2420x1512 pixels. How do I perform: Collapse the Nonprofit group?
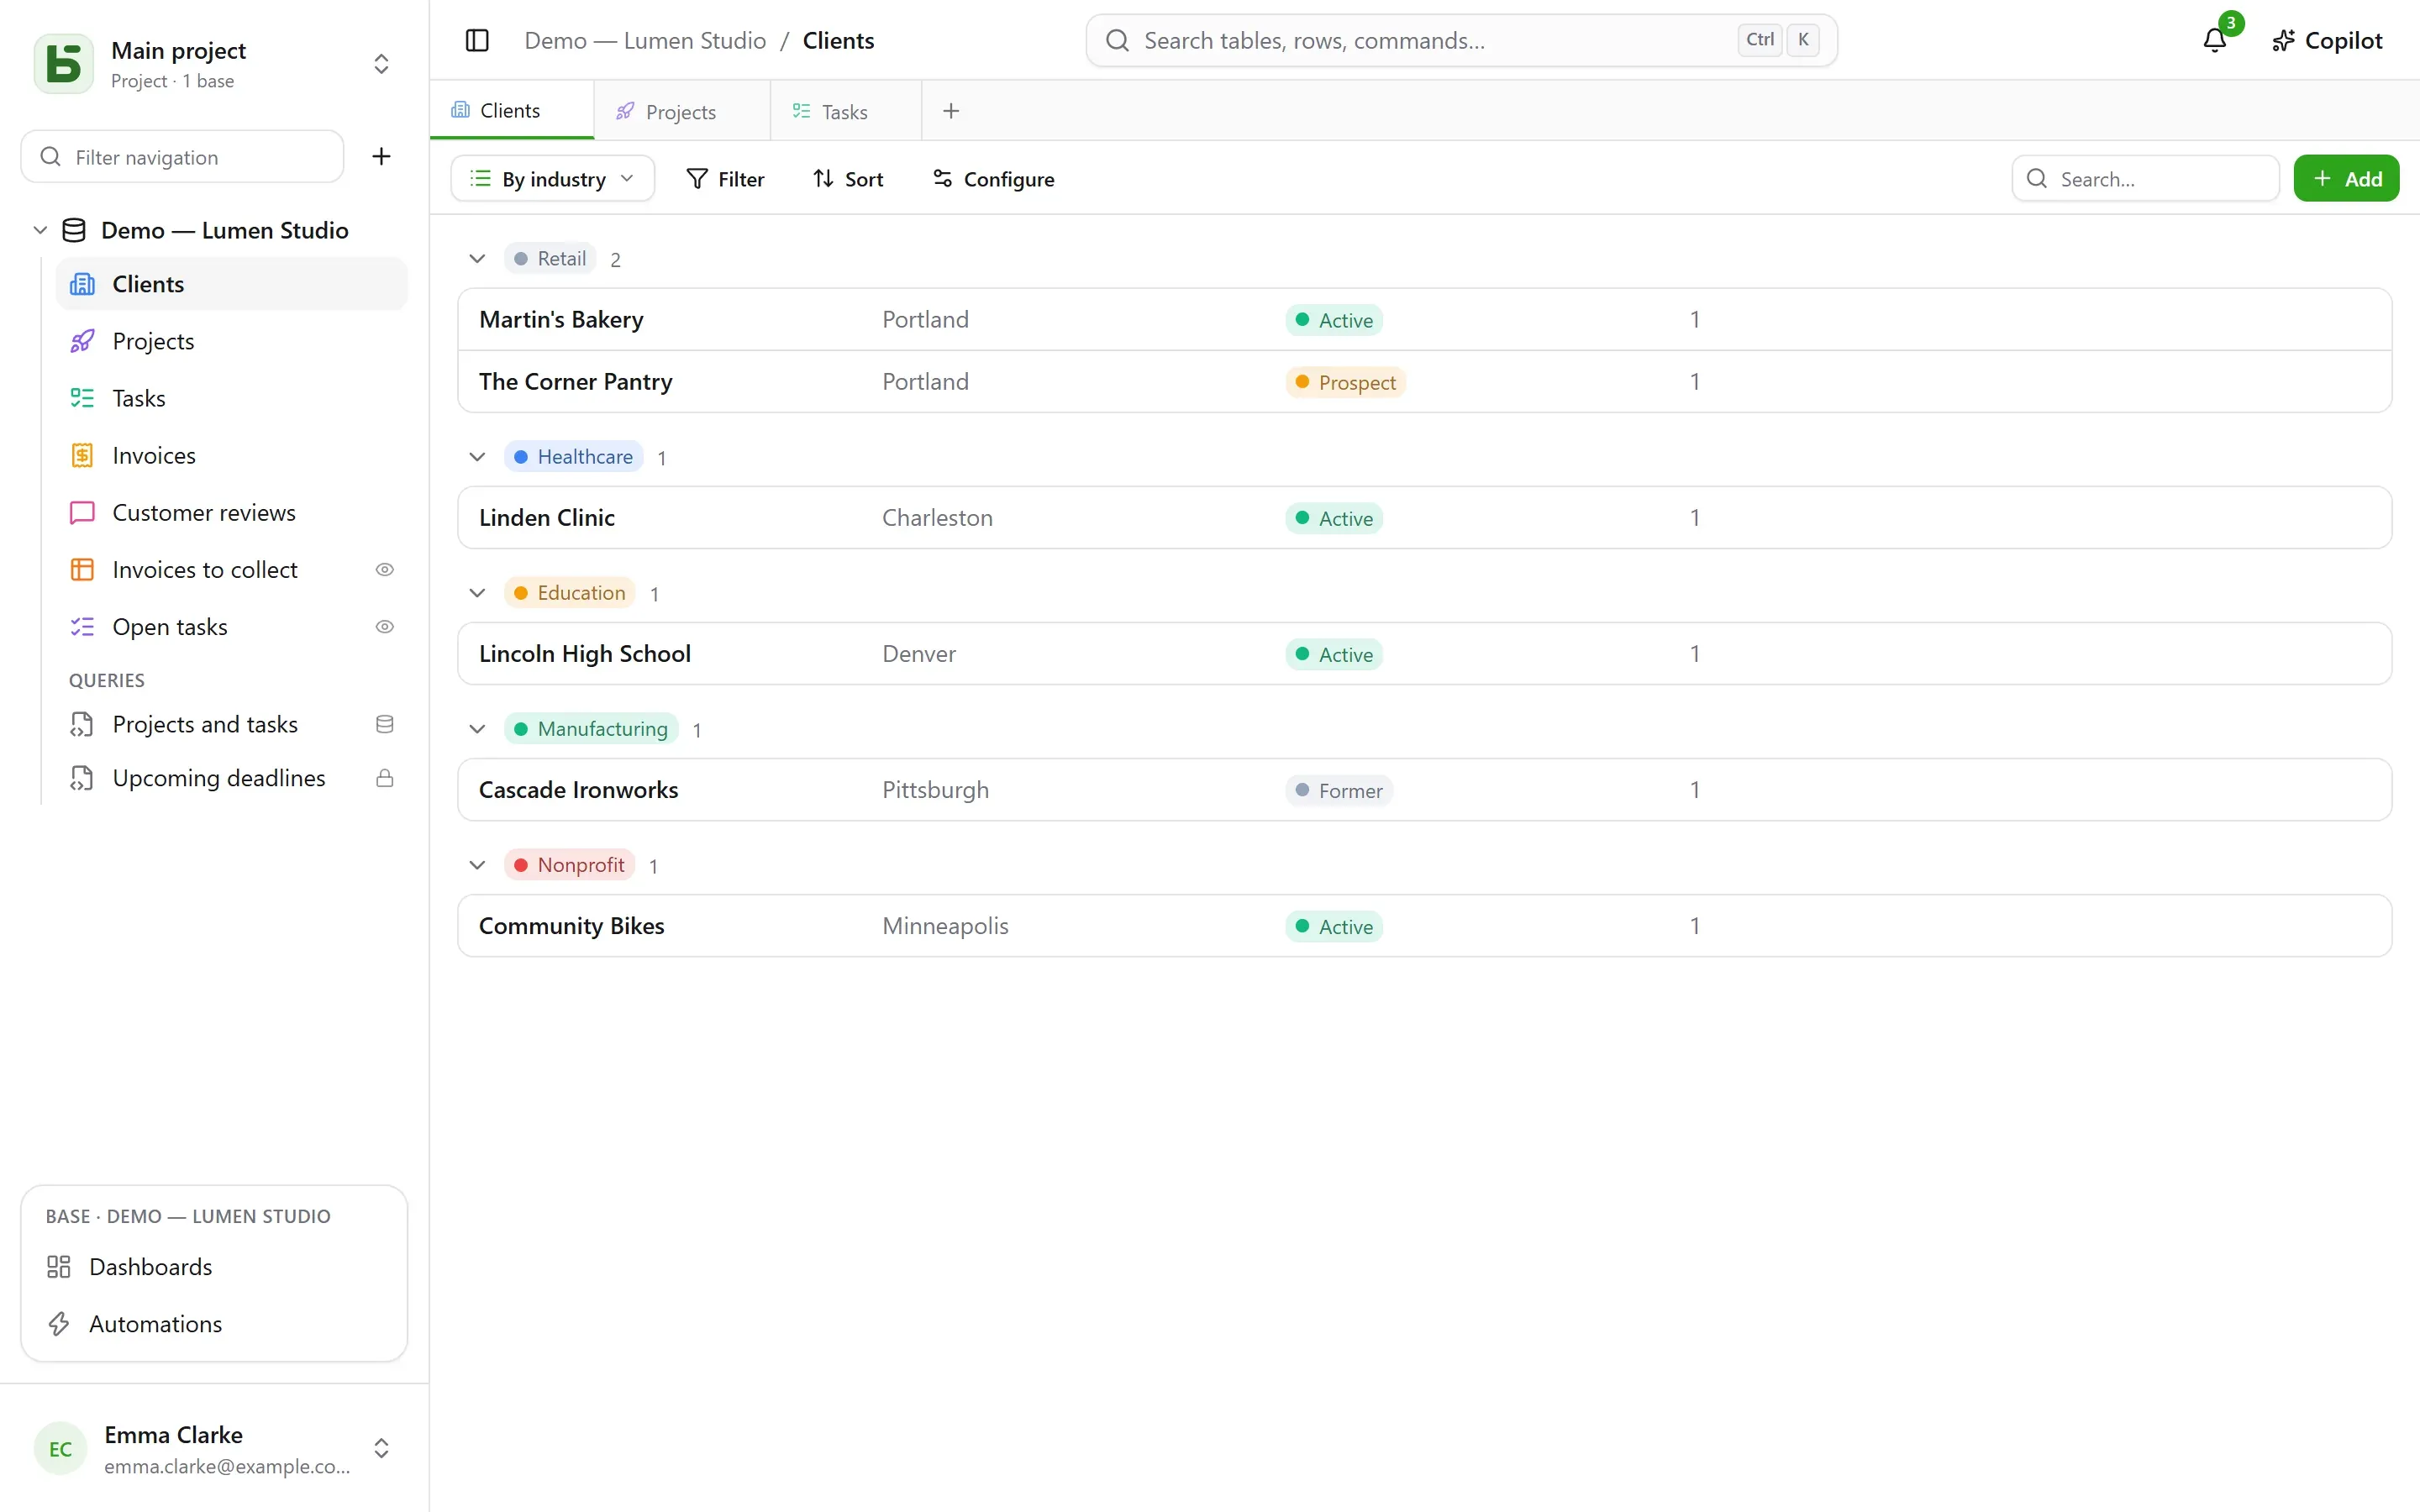pyautogui.click(x=477, y=865)
